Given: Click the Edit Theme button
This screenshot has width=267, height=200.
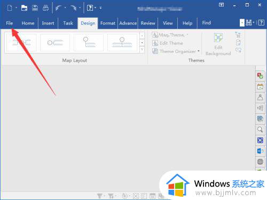Looking at the screenshot, I should (x=168, y=43).
